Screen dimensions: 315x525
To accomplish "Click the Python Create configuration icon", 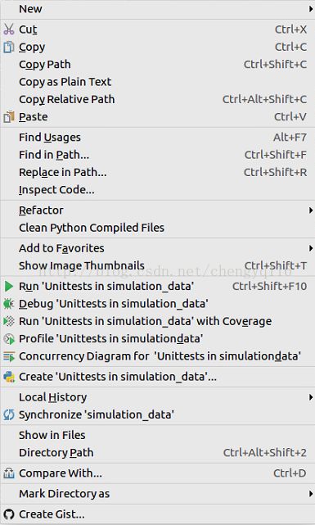I will 9,377.
